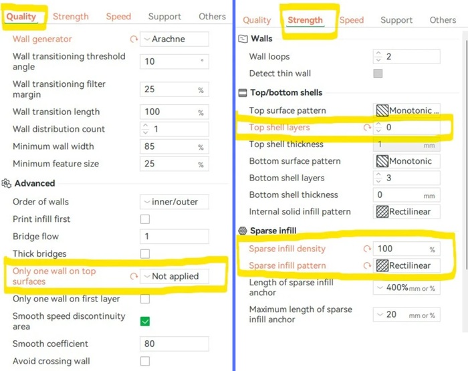Reset Sparse infill pattern arrow
The height and width of the screenshot is (371, 468).
pos(366,265)
